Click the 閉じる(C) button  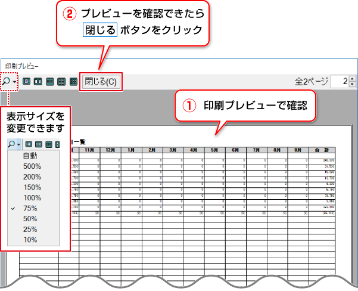pyautogui.click(x=101, y=81)
